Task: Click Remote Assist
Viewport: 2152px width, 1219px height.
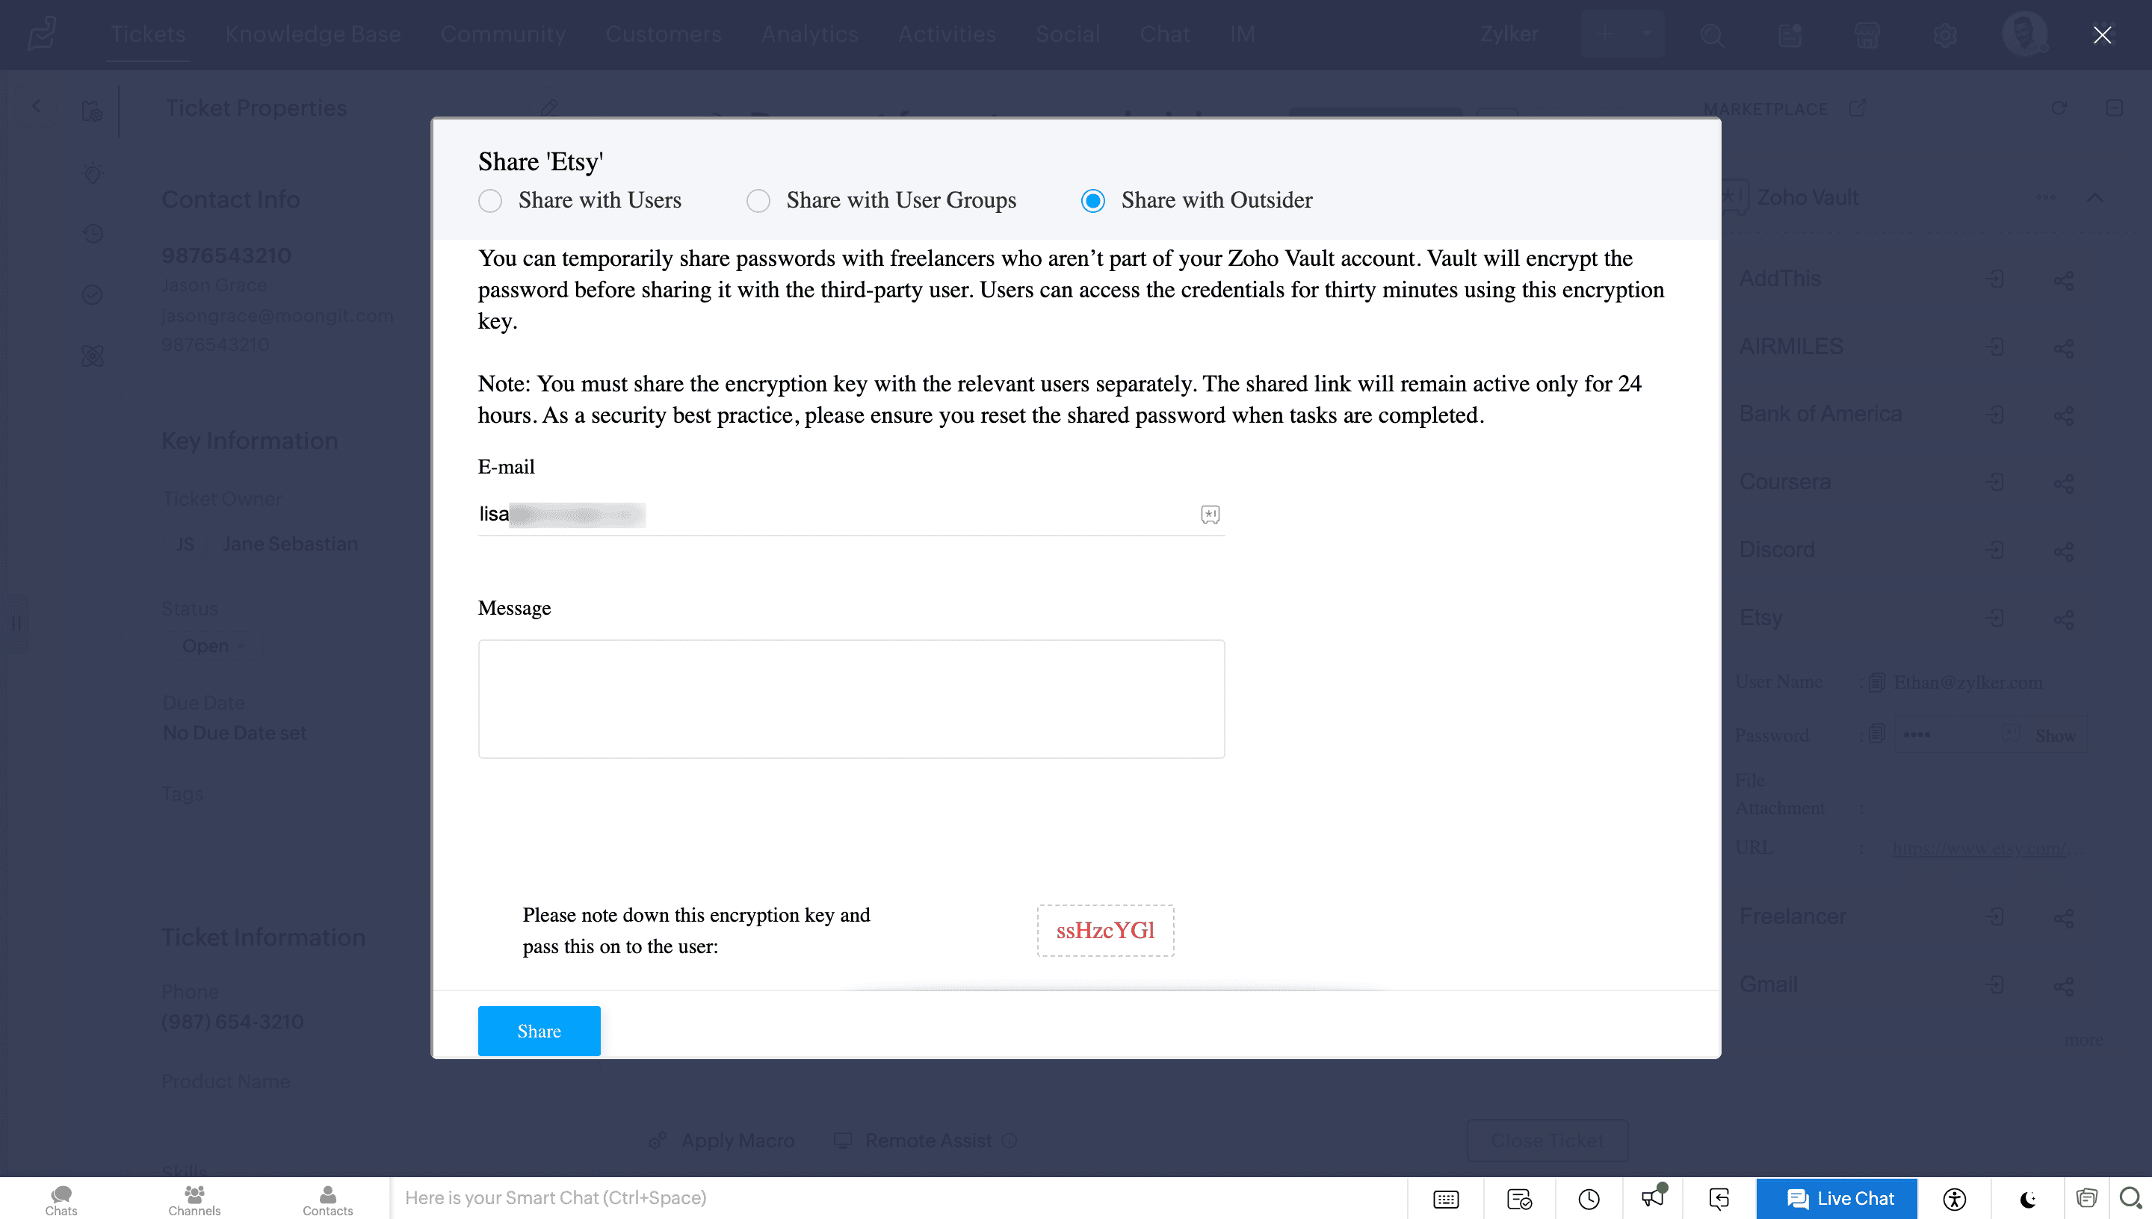Action: click(925, 1141)
